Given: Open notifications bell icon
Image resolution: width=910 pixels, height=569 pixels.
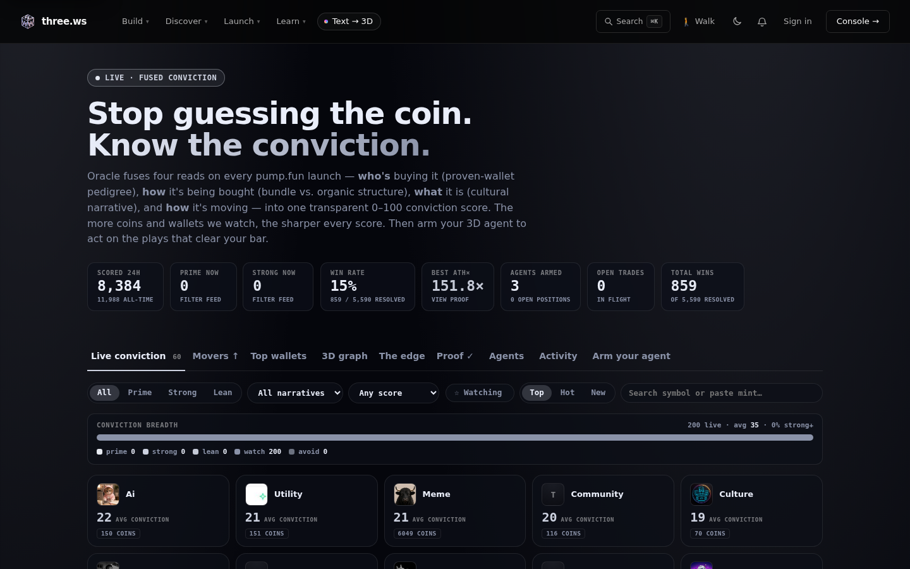Looking at the screenshot, I should pyautogui.click(x=762, y=21).
